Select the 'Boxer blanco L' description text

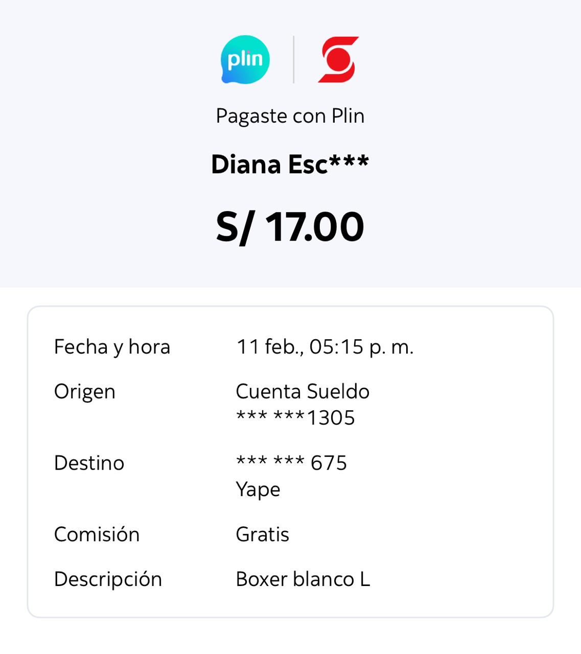point(303,579)
